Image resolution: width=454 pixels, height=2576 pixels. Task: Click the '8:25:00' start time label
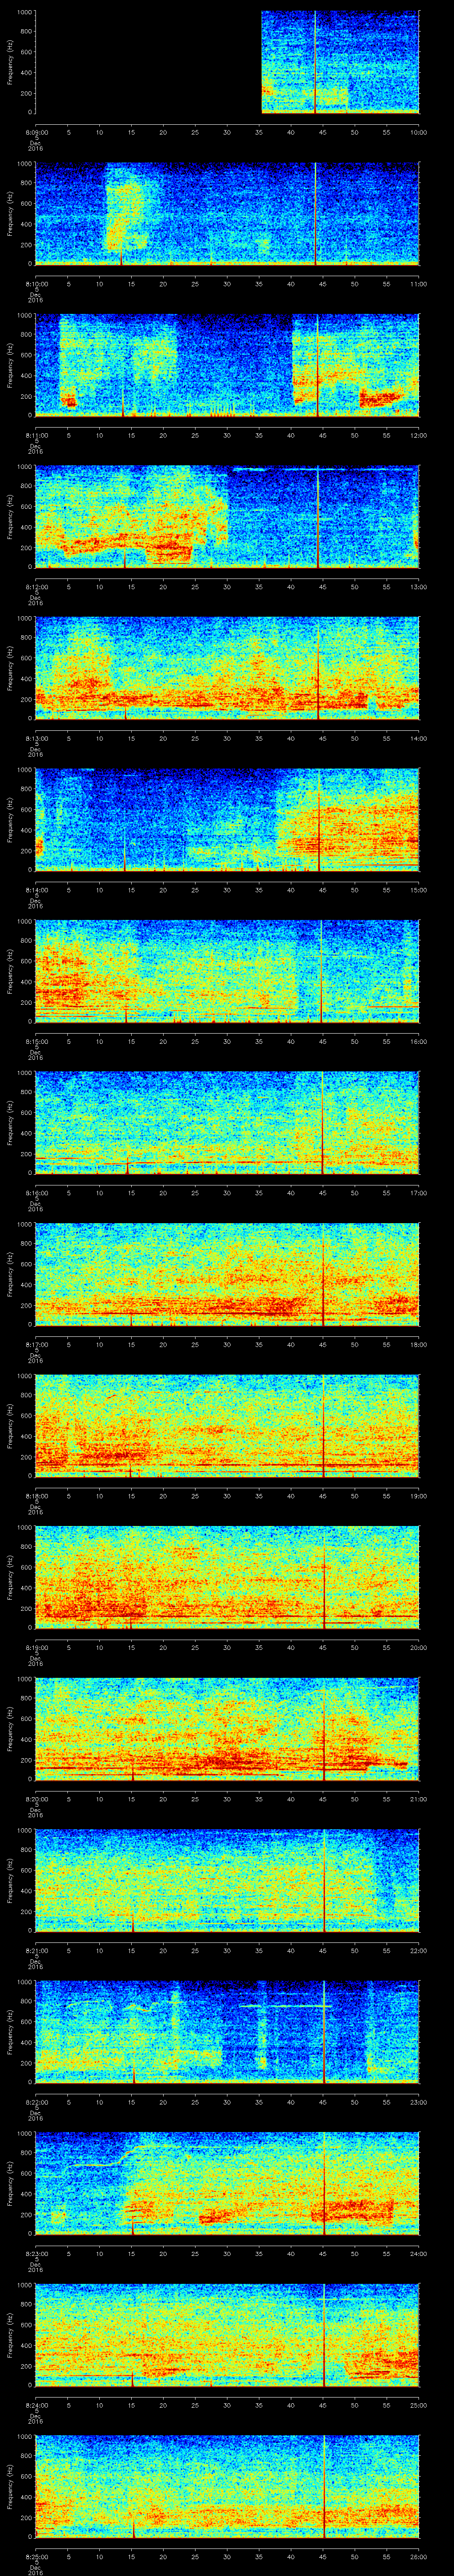(36, 2556)
